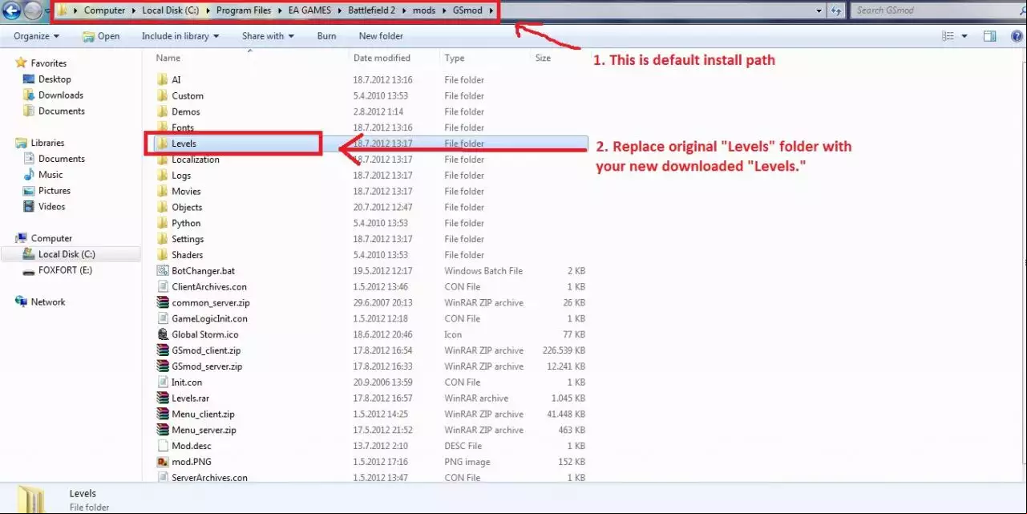Select the Python folder icon
1027x514 pixels.
(x=163, y=223)
